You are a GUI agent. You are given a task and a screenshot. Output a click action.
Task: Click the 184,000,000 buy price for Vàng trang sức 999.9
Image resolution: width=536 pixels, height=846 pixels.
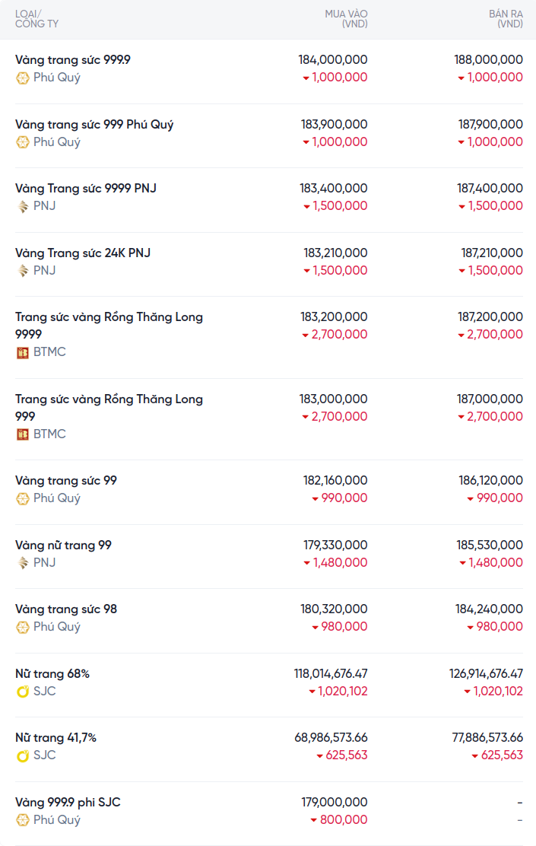[333, 59]
